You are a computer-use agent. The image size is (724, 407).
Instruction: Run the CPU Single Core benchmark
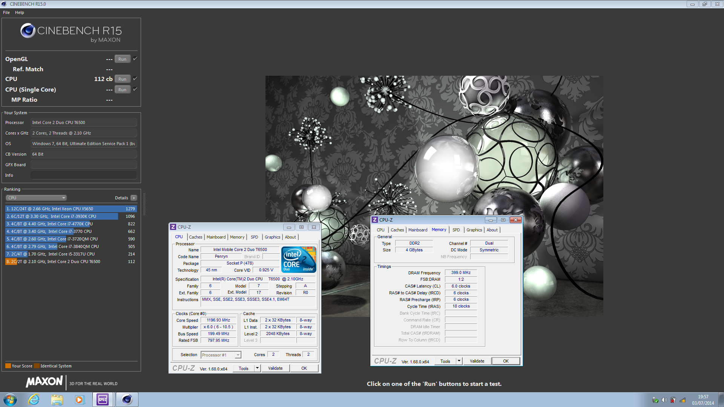(122, 89)
